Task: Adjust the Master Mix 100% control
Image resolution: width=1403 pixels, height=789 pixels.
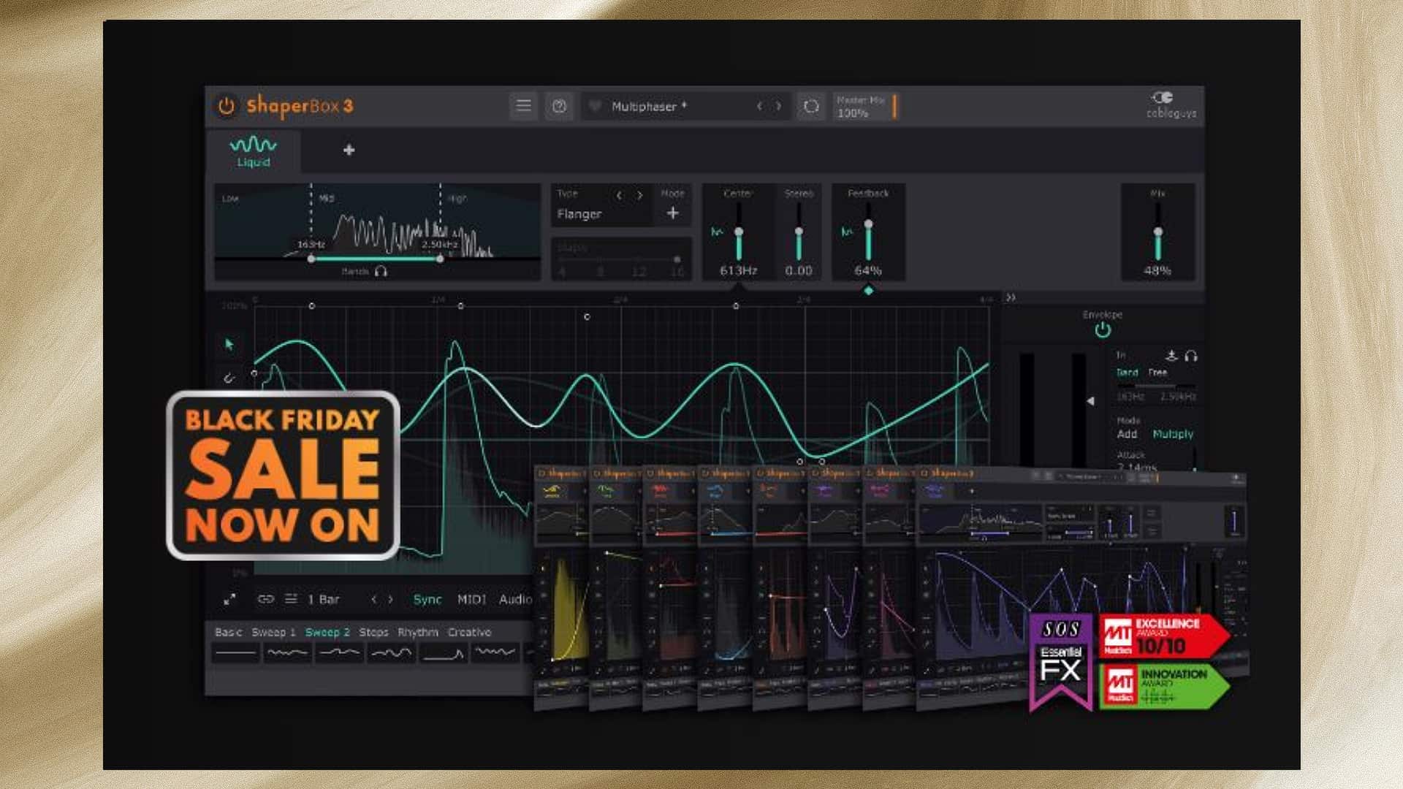Action: click(x=867, y=107)
